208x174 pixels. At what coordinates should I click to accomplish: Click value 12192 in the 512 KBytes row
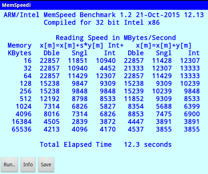[50, 99]
